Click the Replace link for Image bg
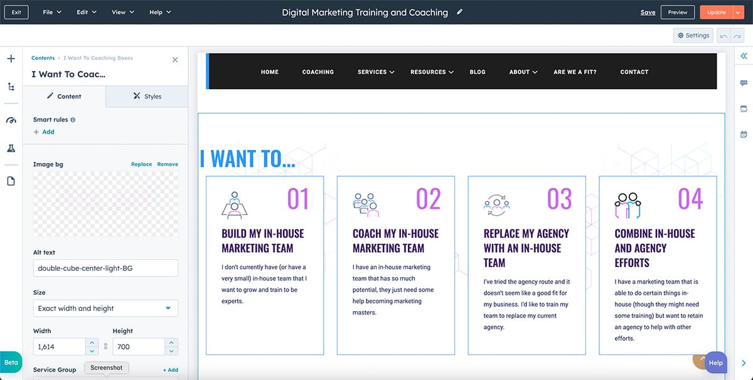Viewport: 753px width, 380px height. coord(141,164)
